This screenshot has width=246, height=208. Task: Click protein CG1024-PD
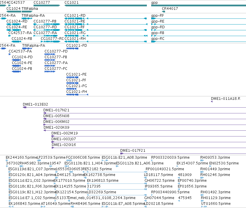point(22,57)
